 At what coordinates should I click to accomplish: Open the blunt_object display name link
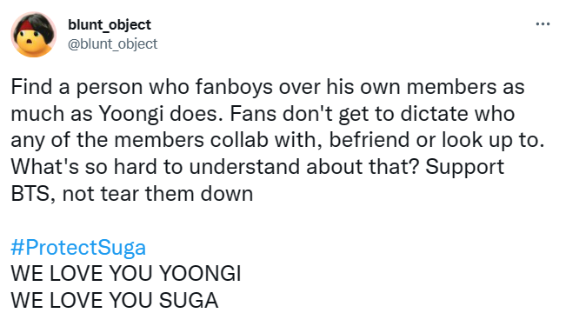(110, 24)
